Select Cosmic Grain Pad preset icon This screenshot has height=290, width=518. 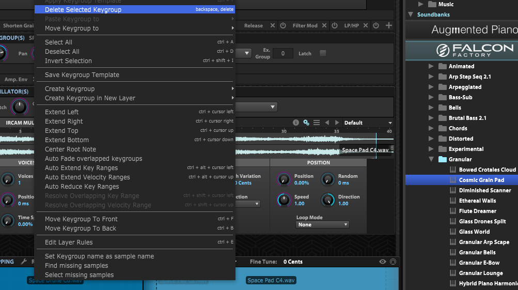tap(453, 180)
